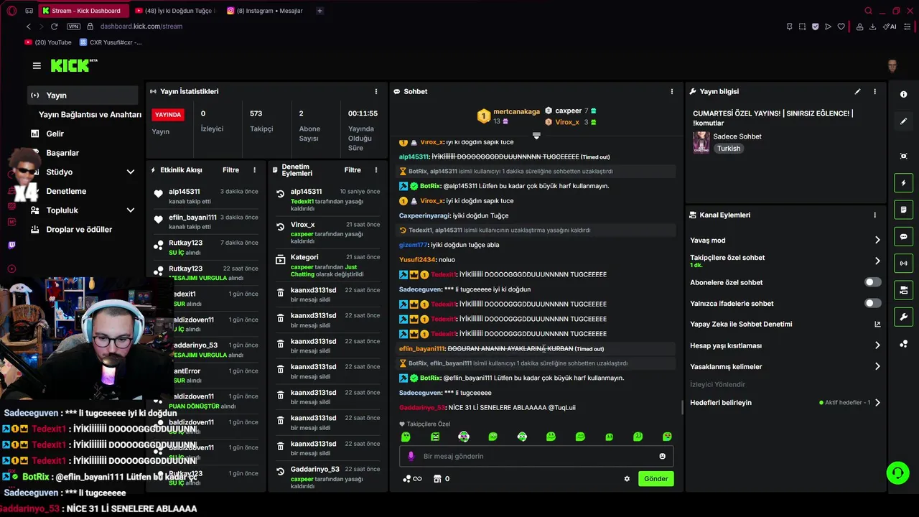Open the info icon in right sidebar
The image size is (919, 517).
pos(903,95)
